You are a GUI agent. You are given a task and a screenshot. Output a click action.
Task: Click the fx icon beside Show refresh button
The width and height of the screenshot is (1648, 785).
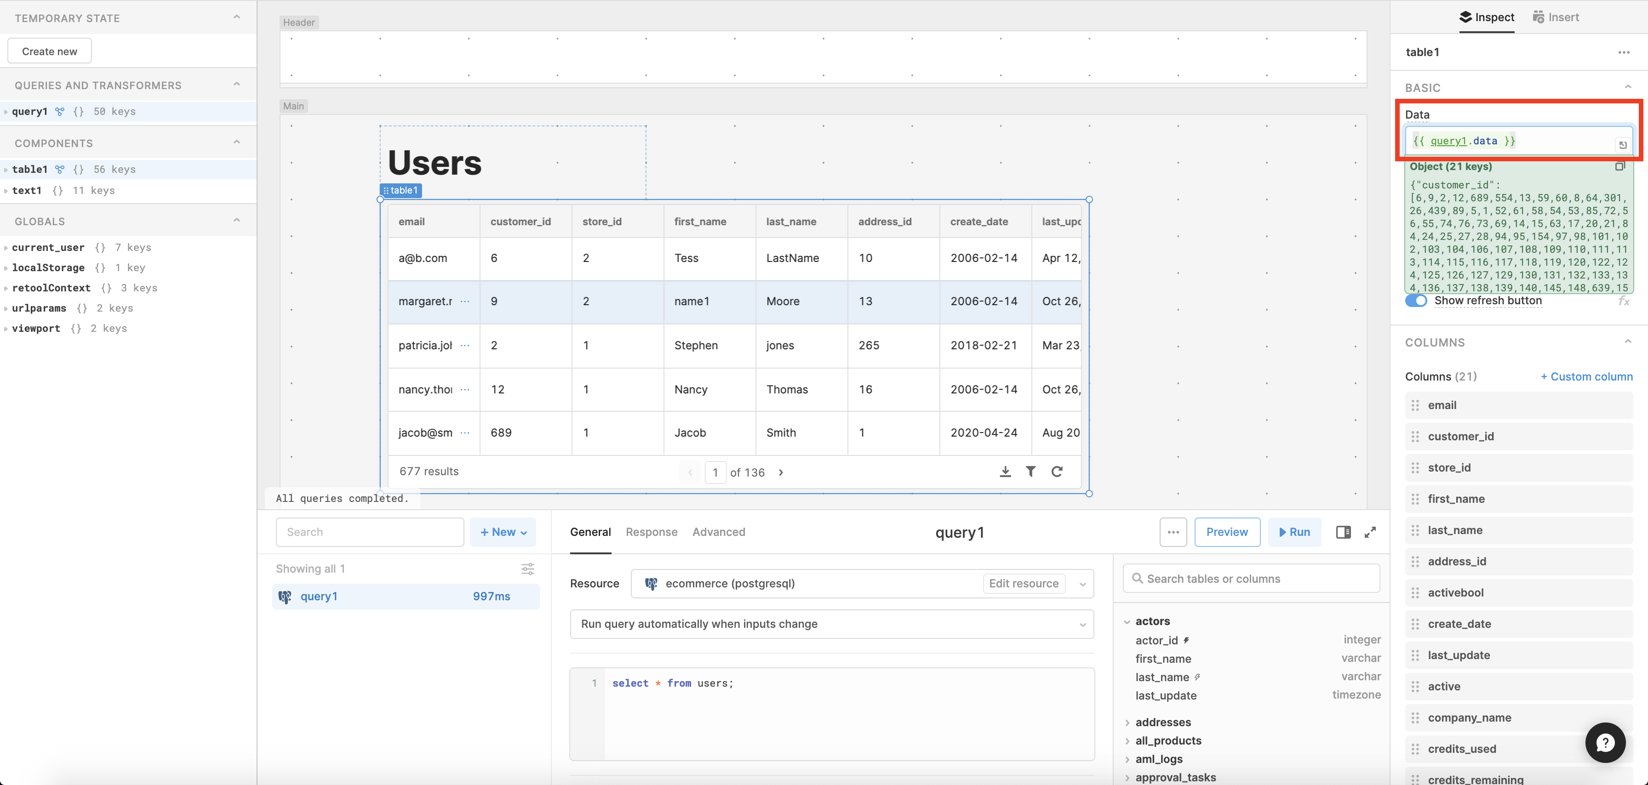[1624, 301]
